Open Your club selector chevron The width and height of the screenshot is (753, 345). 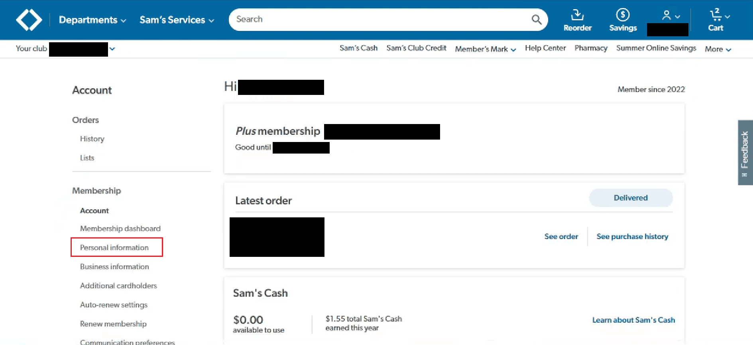[112, 49]
